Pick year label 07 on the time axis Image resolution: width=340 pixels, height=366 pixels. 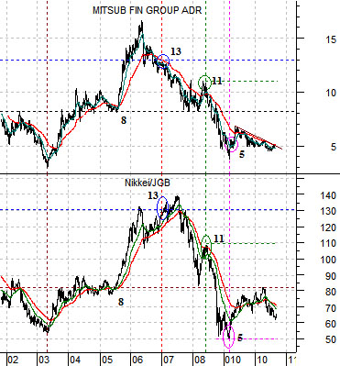[x=168, y=360]
